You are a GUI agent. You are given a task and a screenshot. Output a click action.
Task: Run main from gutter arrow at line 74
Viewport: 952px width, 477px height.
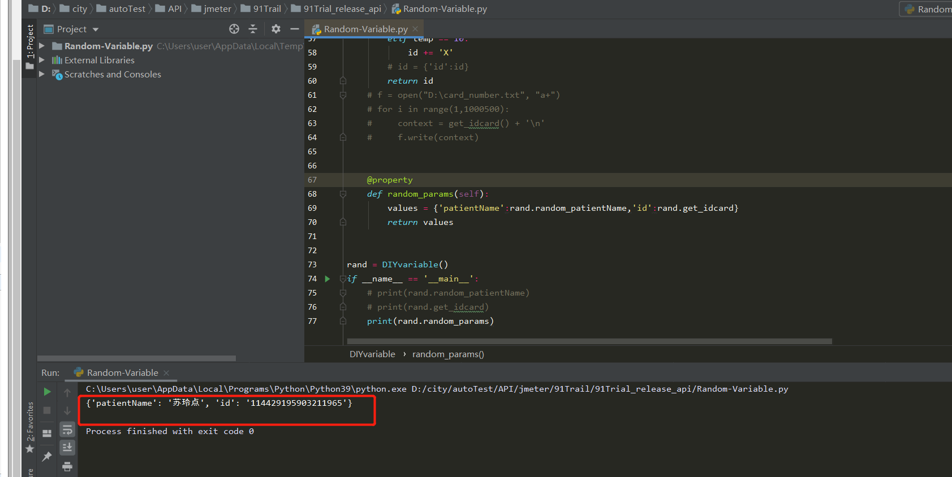[x=327, y=279]
